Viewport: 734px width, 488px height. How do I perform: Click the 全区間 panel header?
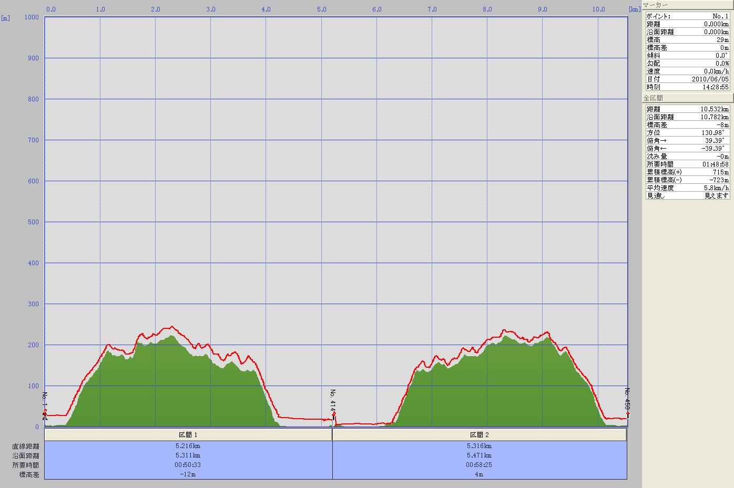point(688,98)
